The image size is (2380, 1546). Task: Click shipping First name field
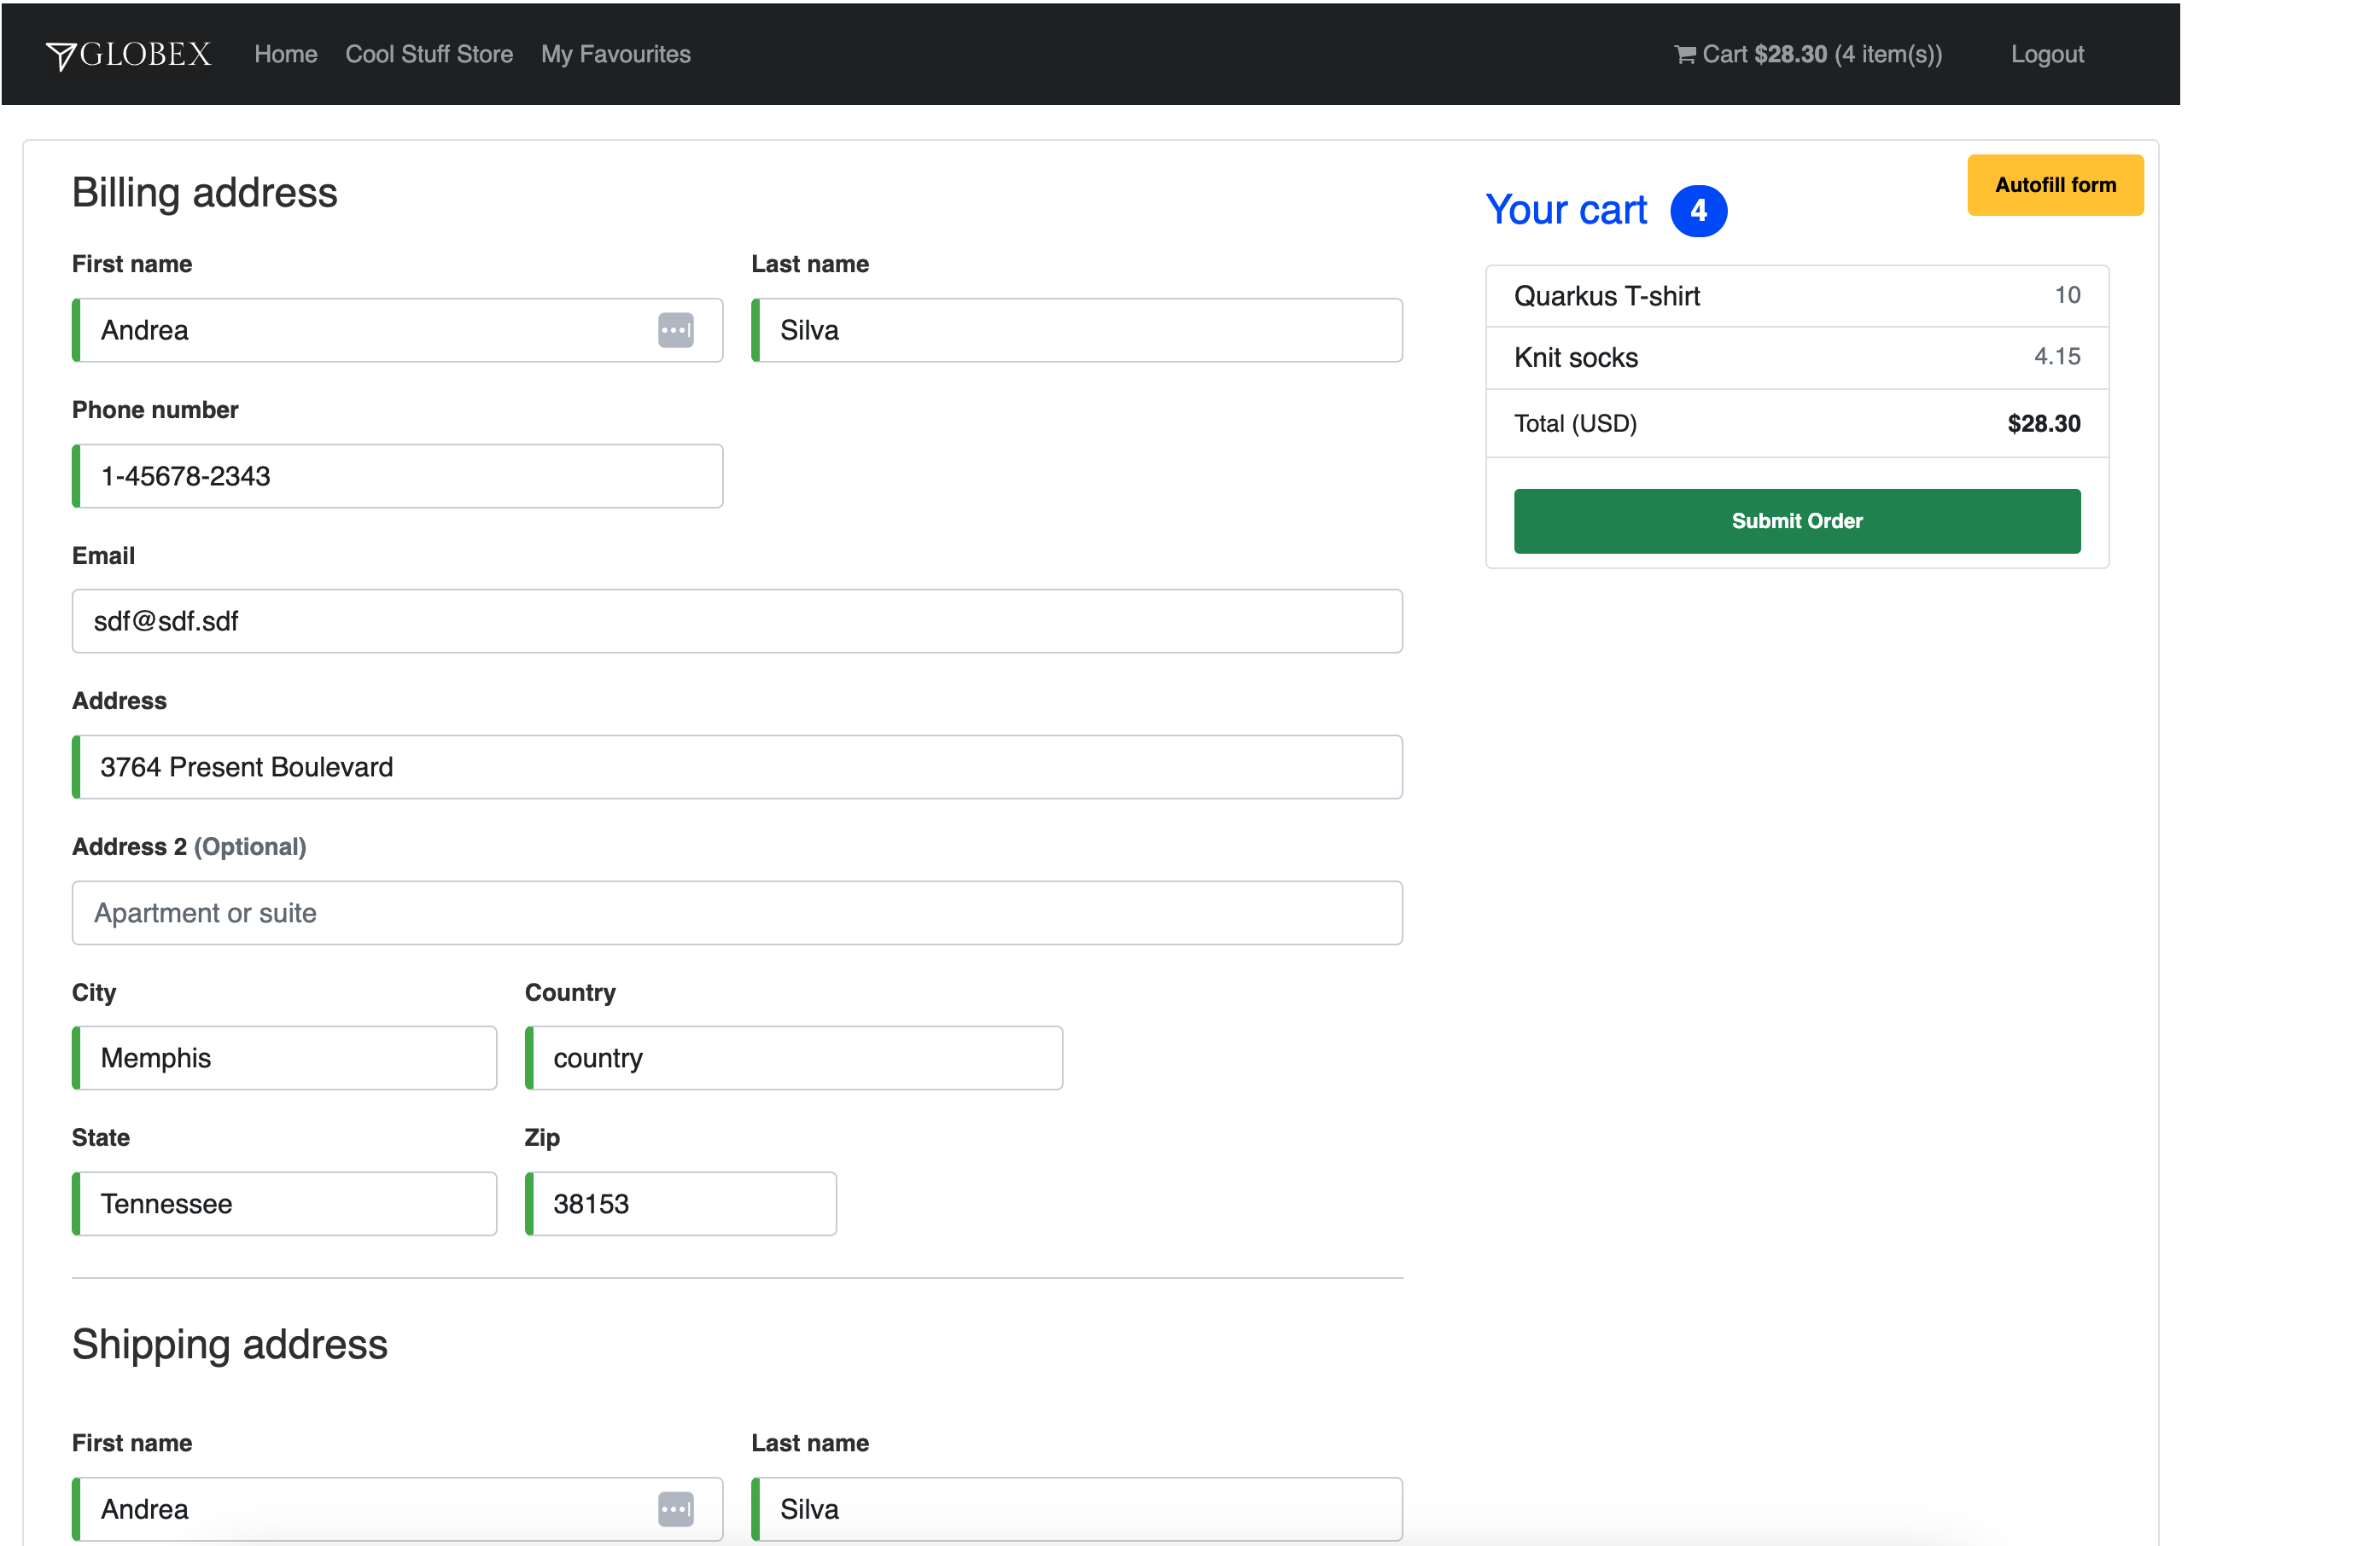(397, 1510)
